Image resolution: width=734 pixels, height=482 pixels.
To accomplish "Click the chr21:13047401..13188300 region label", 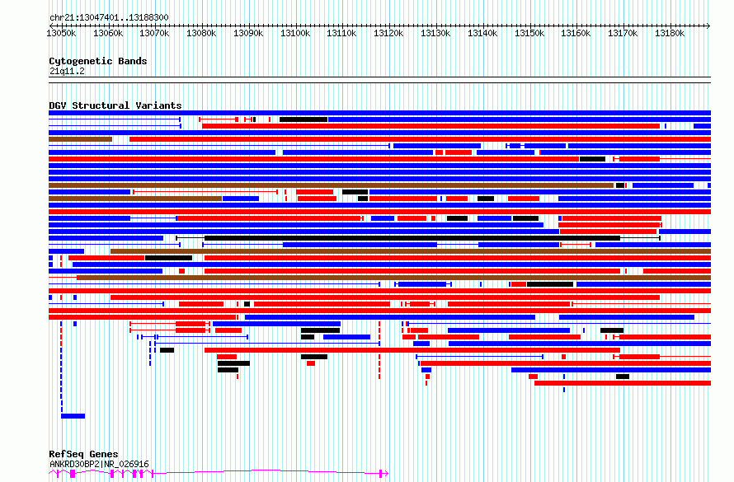I will (109, 17).
